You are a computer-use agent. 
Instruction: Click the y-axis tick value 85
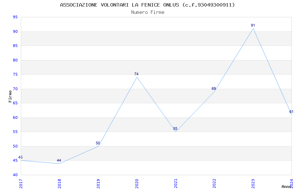[15, 46]
